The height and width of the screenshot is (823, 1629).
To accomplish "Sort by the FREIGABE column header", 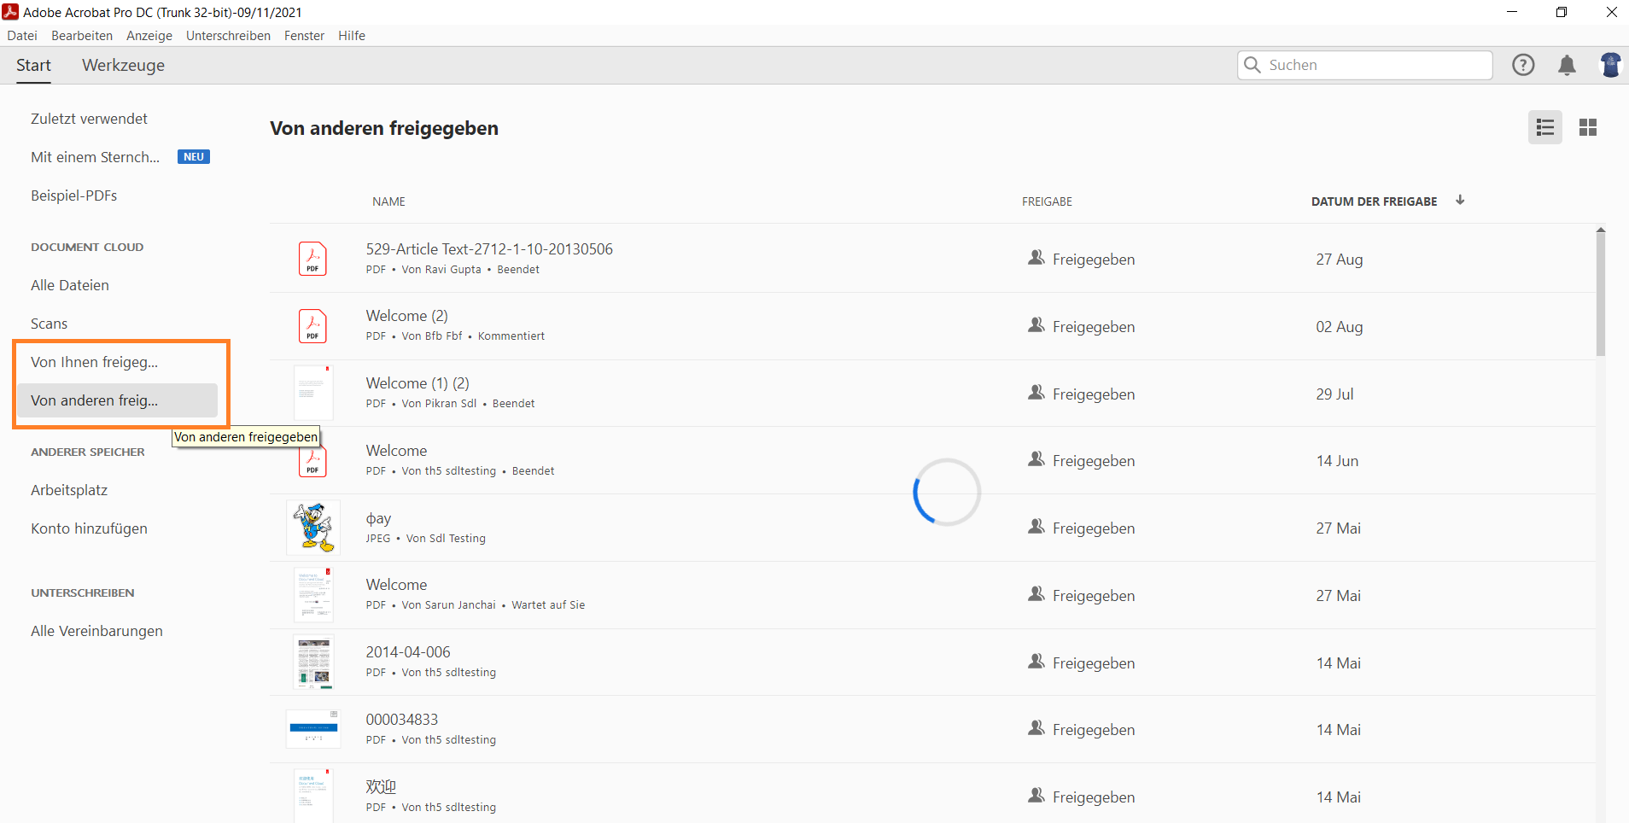I will click(x=1047, y=201).
